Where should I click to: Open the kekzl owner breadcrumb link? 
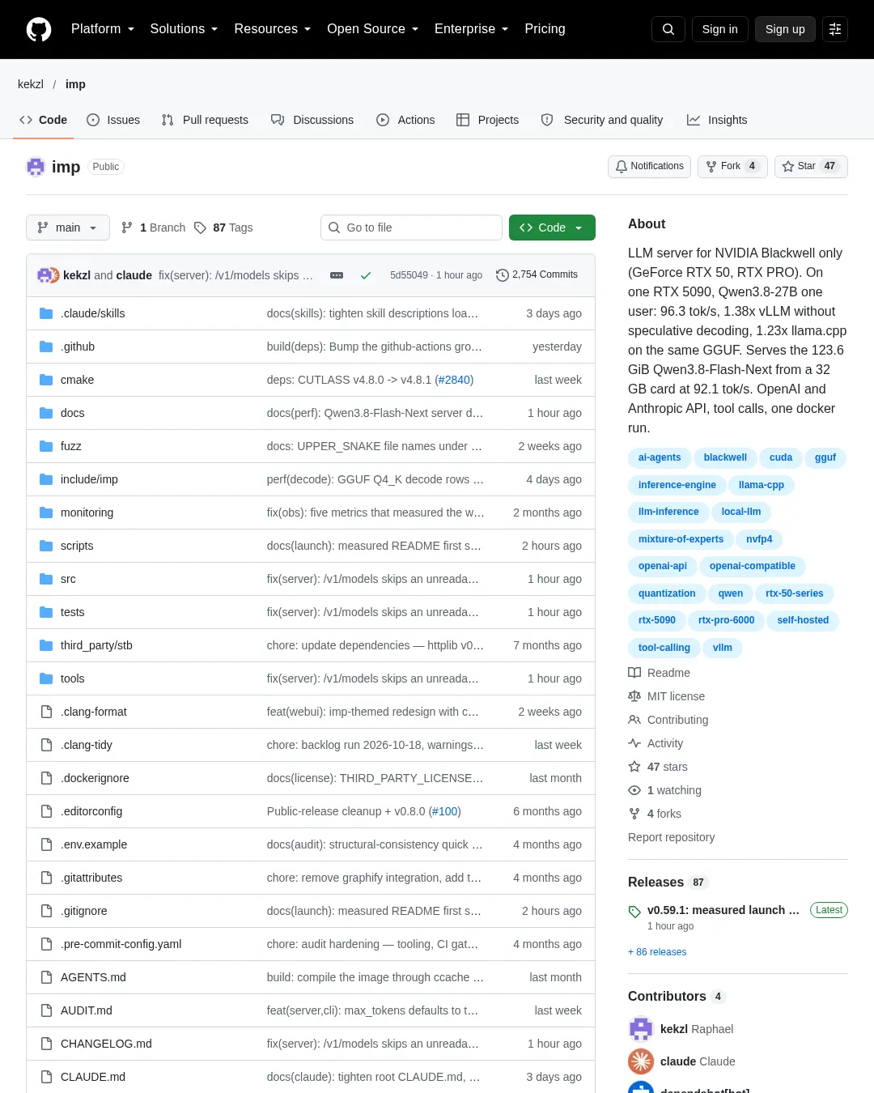pos(31,84)
